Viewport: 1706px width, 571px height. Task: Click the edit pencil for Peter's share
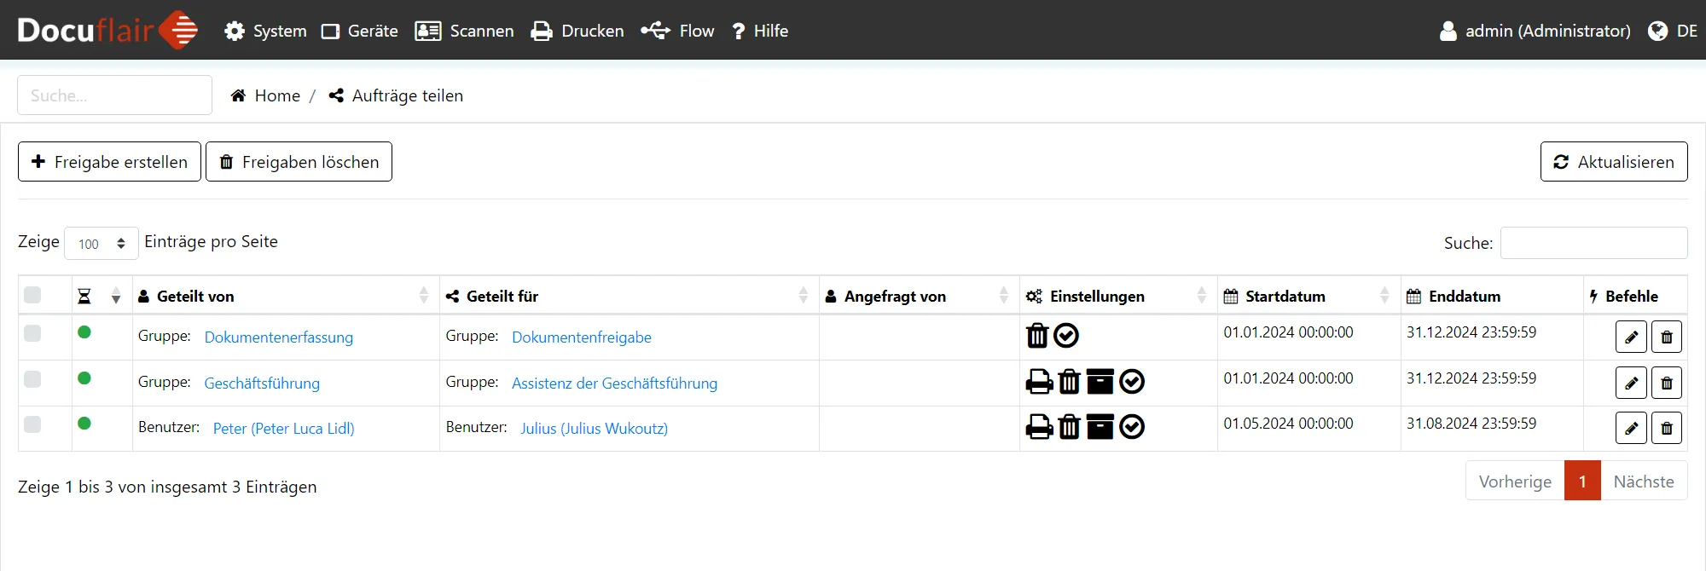(1631, 429)
